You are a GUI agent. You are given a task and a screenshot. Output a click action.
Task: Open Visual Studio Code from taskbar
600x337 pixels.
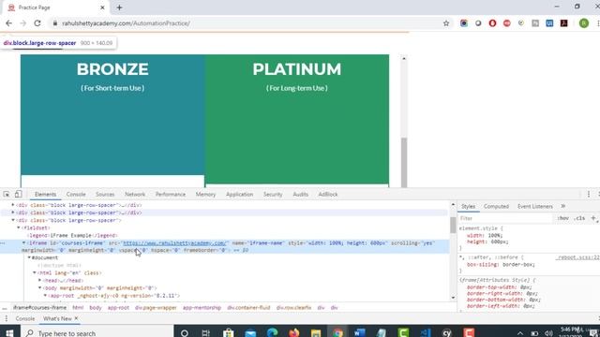pos(425,333)
